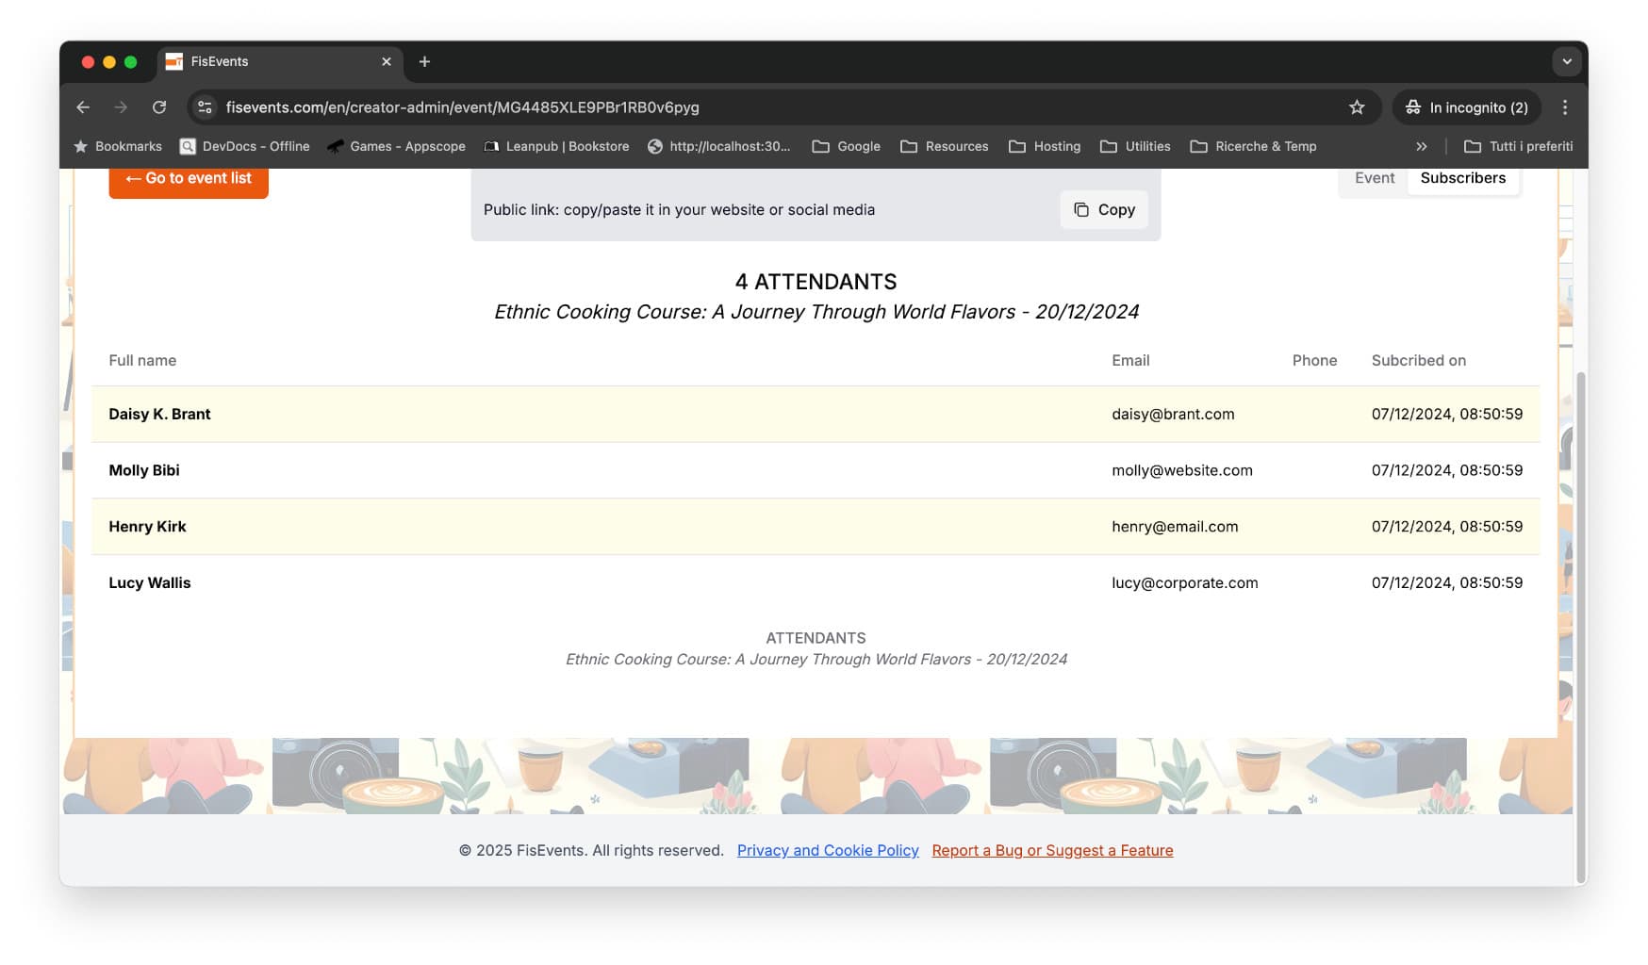Open the Ricerche & Temp folder

(1253, 146)
